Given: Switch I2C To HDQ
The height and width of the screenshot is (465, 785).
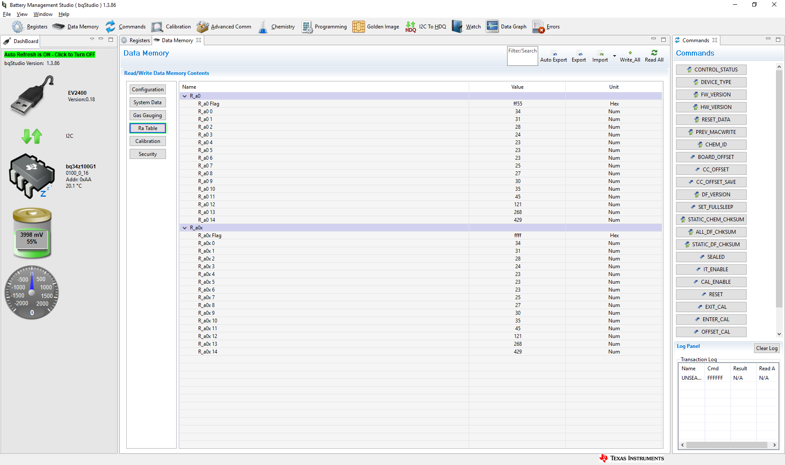Looking at the screenshot, I should click(x=426, y=27).
